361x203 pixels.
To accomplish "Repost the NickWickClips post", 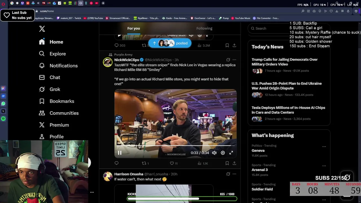I will tap(145, 163).
